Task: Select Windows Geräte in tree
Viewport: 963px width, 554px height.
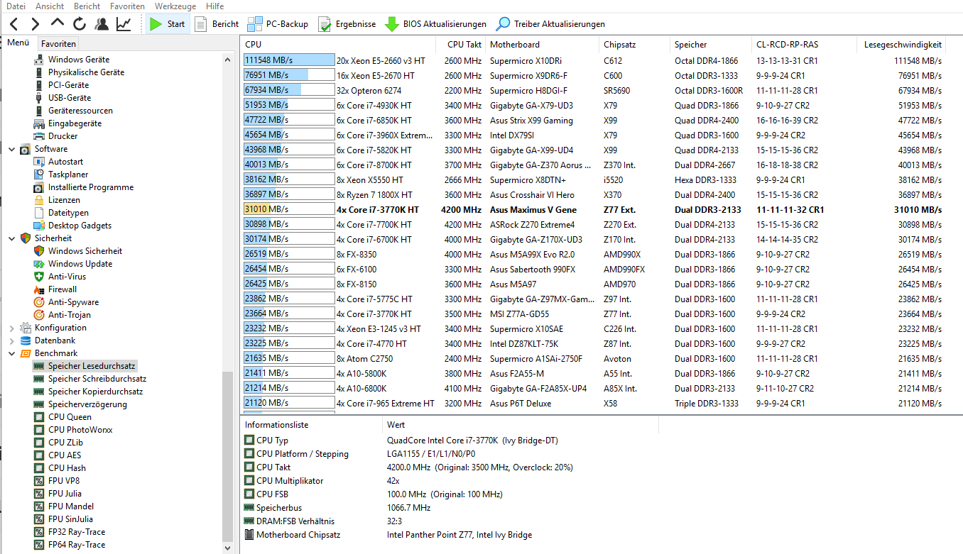Action: [79, 60]
